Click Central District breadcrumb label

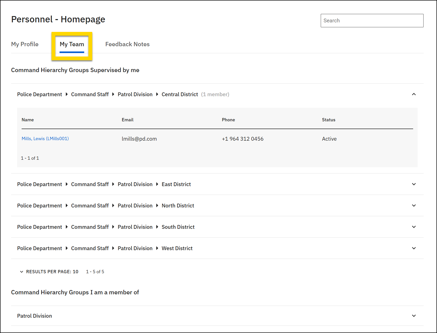[x=180, y=94]
